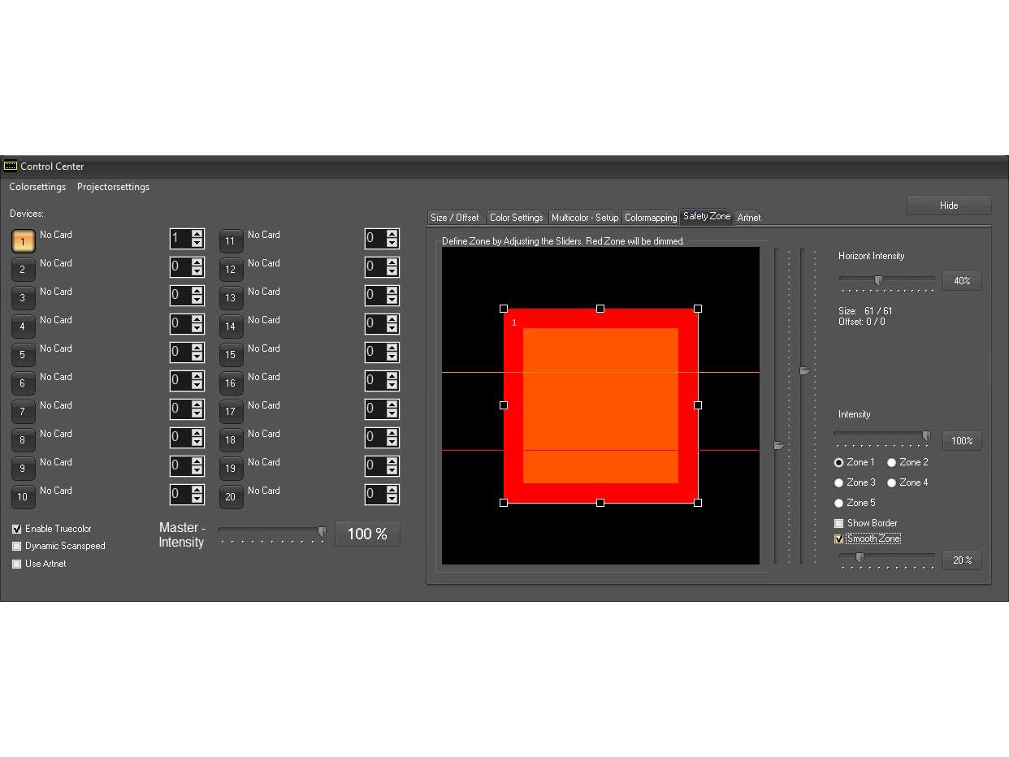The height and width of the screenshot is (757, 1009).
Task: Click the 40% Horizont Intensity value box
Action: coord(963,281)
